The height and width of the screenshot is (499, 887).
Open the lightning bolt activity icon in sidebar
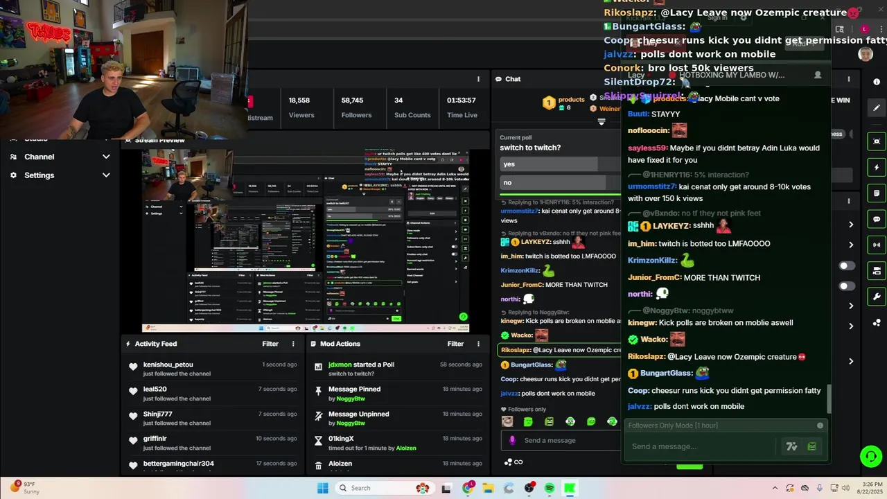(x=877, y=167)
